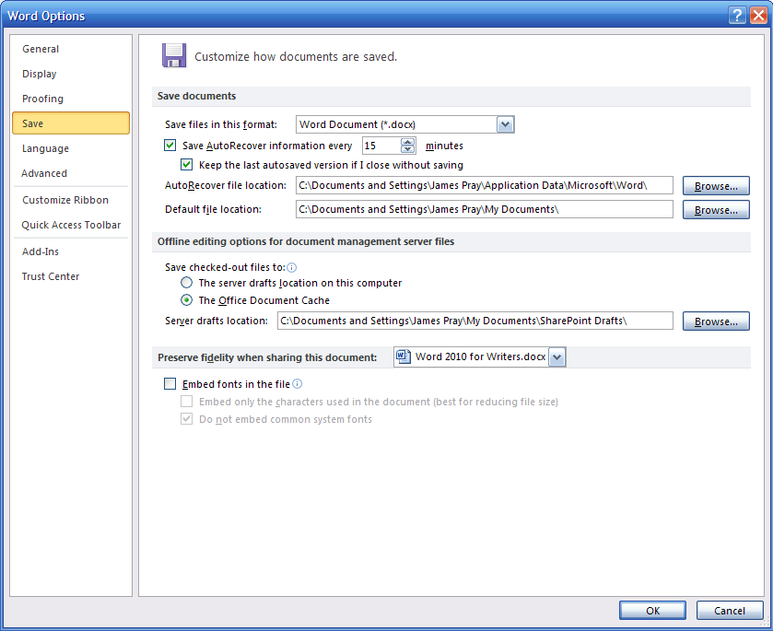
Task: Click the Word document icon in fidelity dropdown
Action: (x=404, y=356)
